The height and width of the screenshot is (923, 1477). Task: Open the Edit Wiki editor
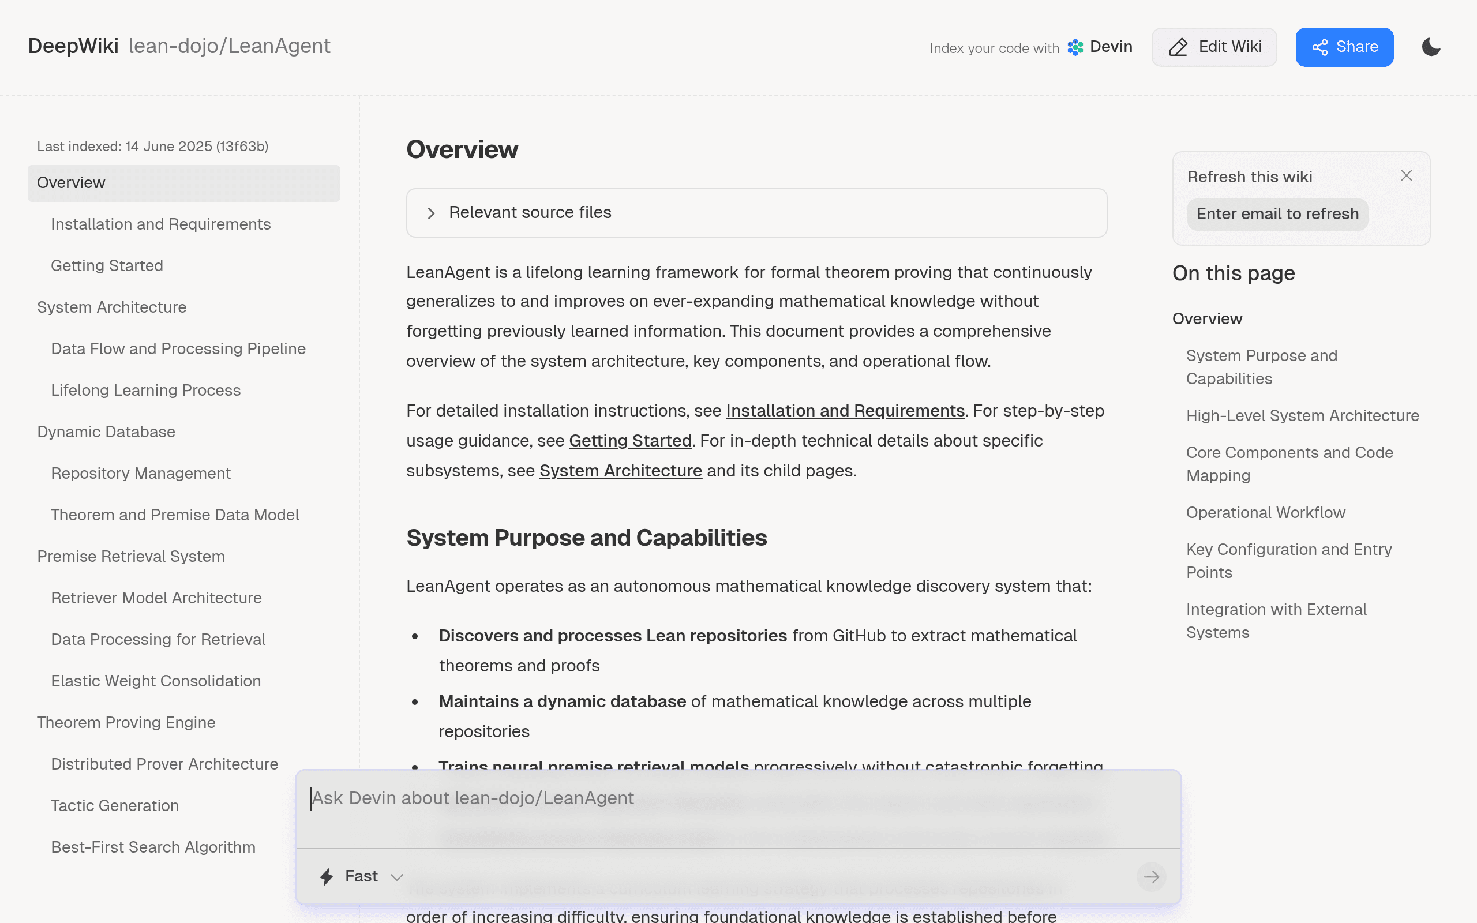click(x=1214, y=47)
